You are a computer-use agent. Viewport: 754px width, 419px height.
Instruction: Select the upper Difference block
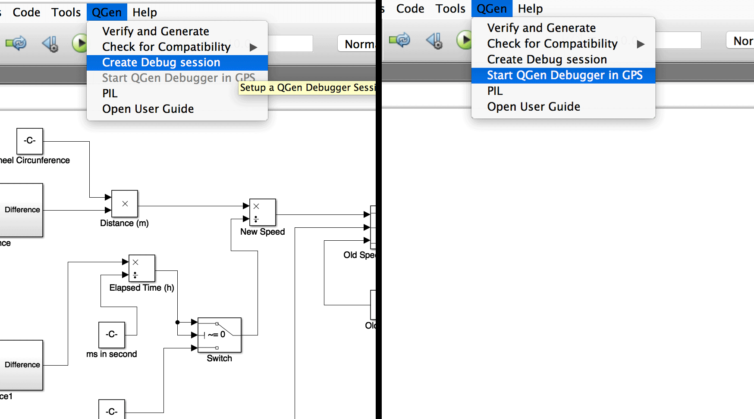[22, 210]
